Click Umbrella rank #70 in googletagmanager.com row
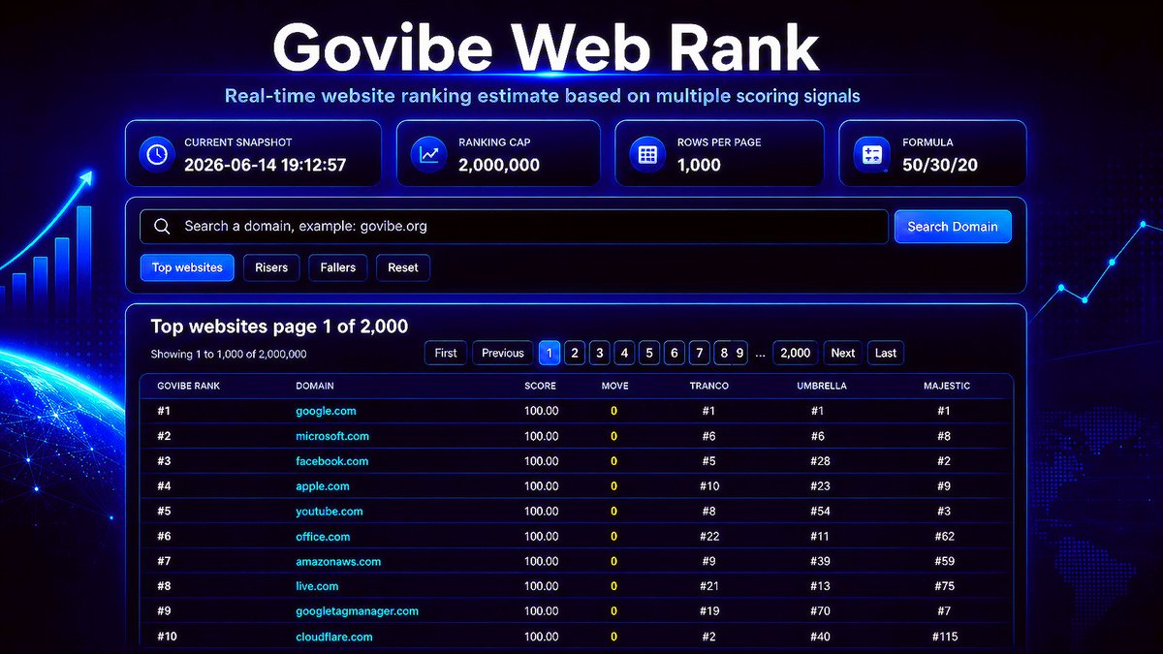Viewport: 1163px width, 654px height. pos(821,611)
